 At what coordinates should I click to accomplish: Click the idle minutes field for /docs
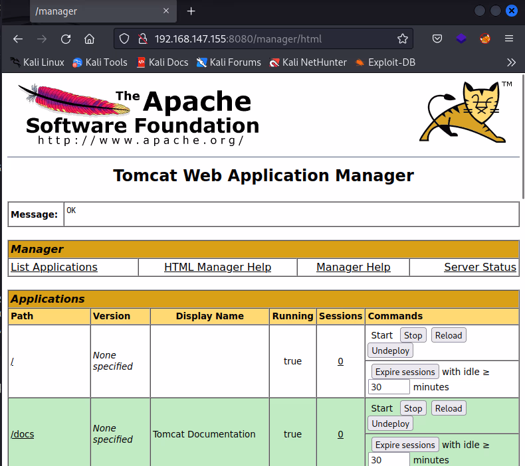point(389,459)
